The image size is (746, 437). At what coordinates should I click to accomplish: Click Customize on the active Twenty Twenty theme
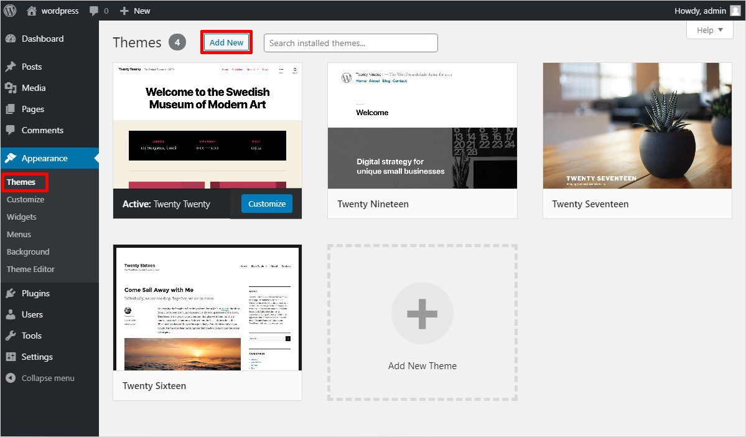click(x=267, y=204)
